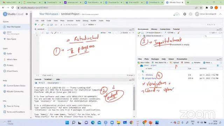The width and height of the screenshot is (224, 126).
Task: Click the RStudio Cloud logo
Action: point(13,14)
